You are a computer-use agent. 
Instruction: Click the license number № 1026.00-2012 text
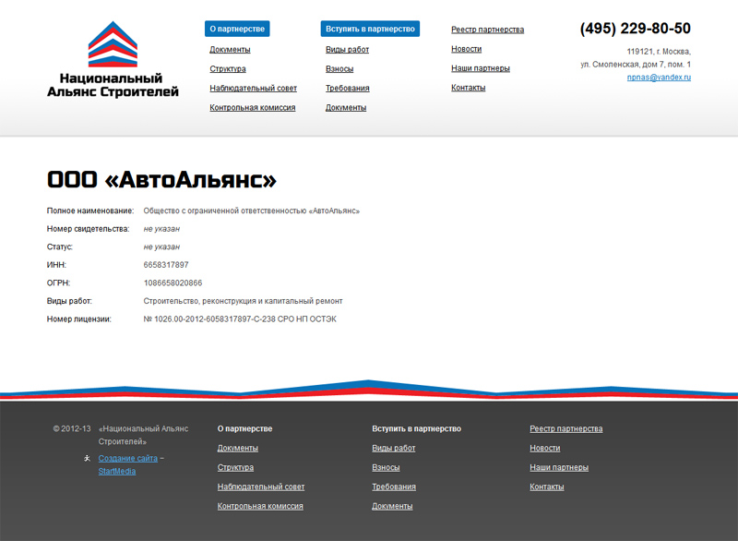(x=240, y=319)
